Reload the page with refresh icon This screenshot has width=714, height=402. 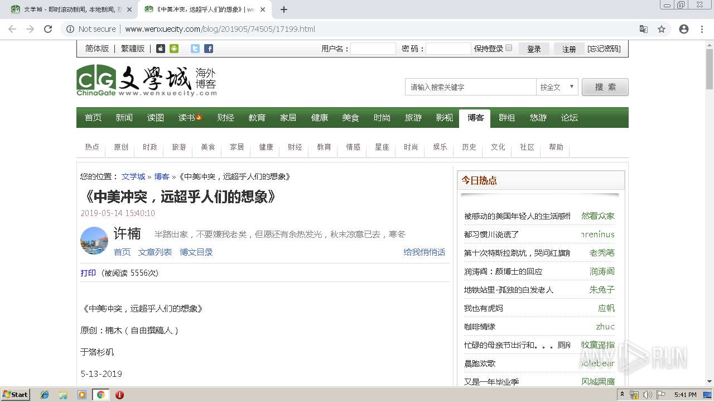click(48, 29)
